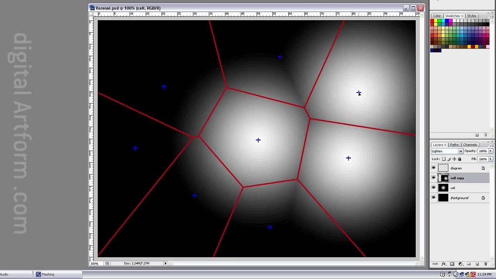Click lock icon on diagram layer
Screen dimensions: 496x279
coord(483,168)
